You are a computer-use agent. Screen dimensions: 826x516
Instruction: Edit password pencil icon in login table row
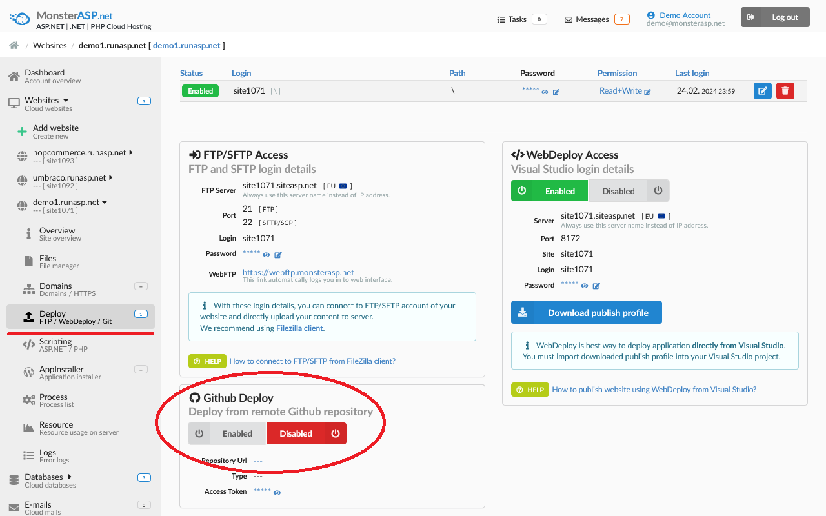coord(556,92)
